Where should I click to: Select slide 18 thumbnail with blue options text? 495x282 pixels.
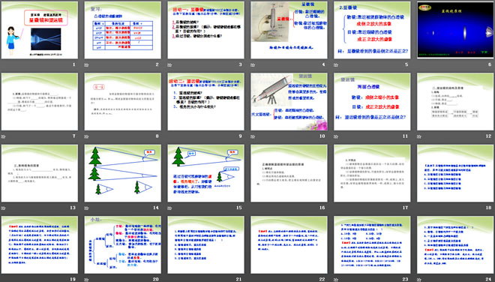point(455,173)
